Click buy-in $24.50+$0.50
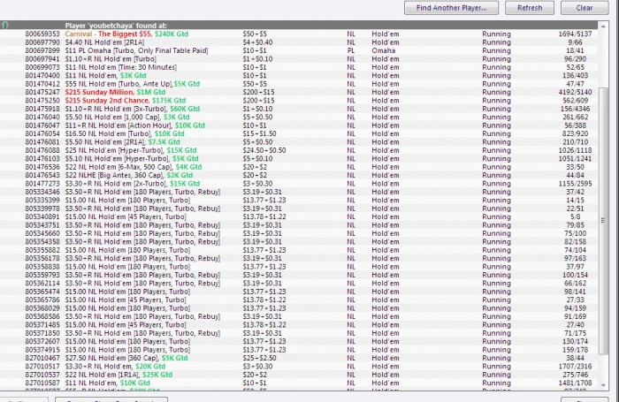619x402 pixels. tap(264, 150)
